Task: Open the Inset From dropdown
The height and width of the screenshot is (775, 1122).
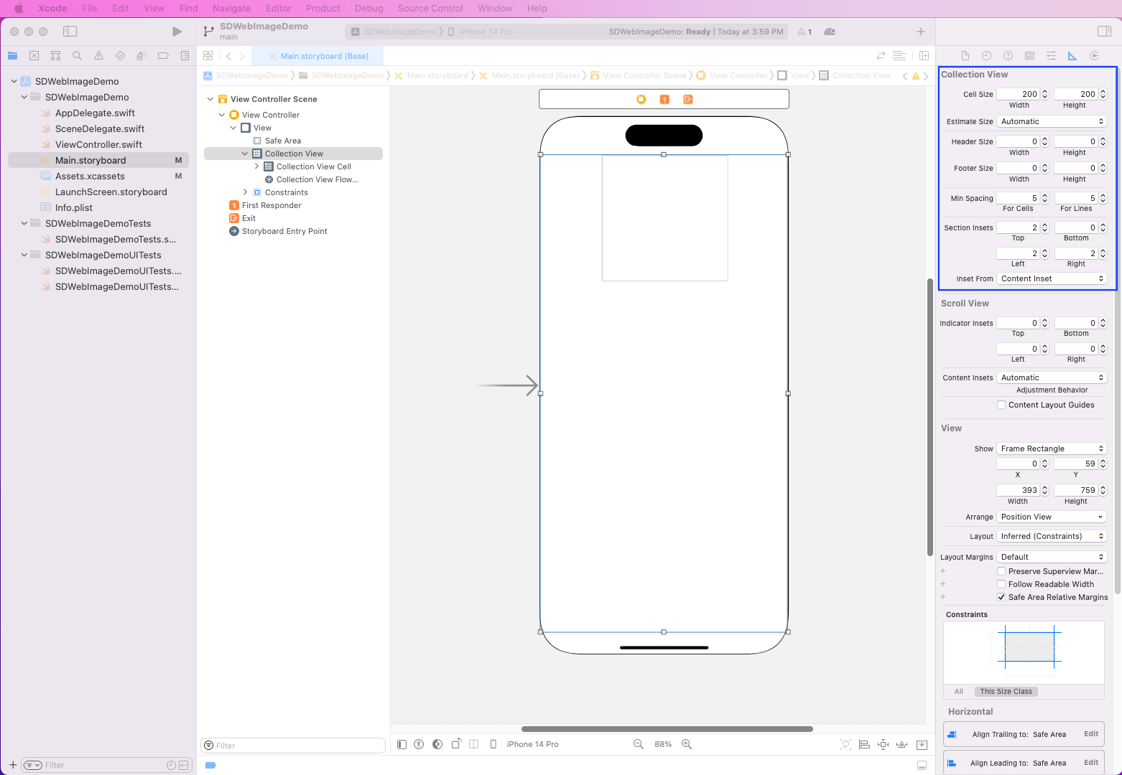Action: [1052, 279]
